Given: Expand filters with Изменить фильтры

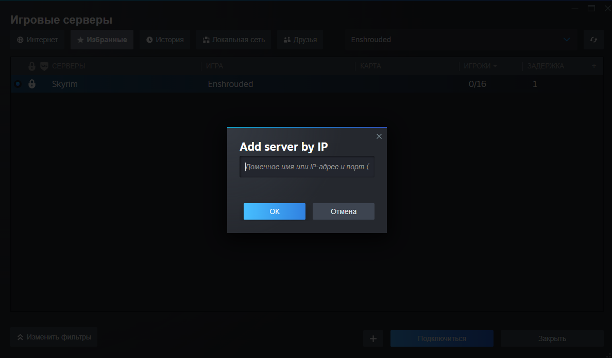Looking at the screenshot, I should click(x=54, y=337).
